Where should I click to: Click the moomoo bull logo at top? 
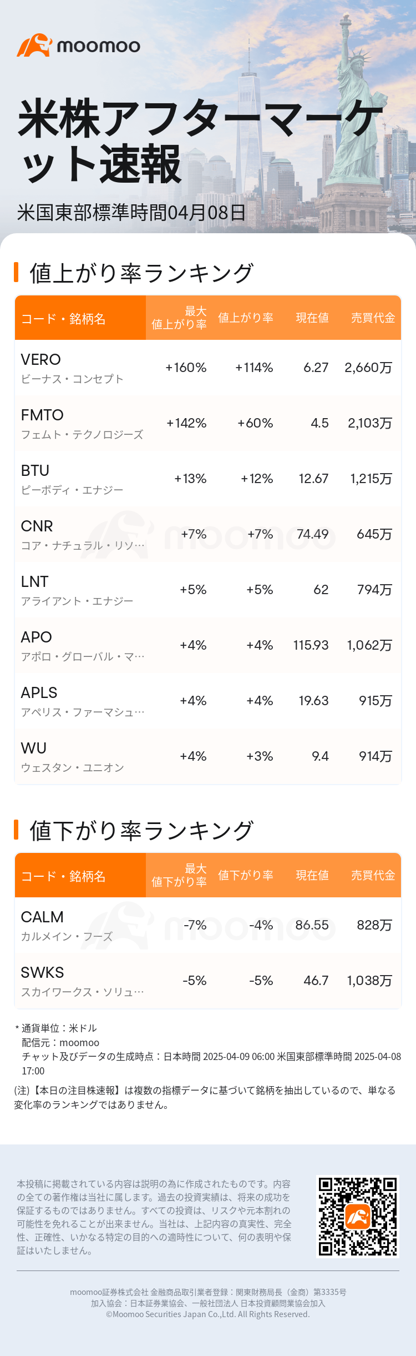click(34, 46)
